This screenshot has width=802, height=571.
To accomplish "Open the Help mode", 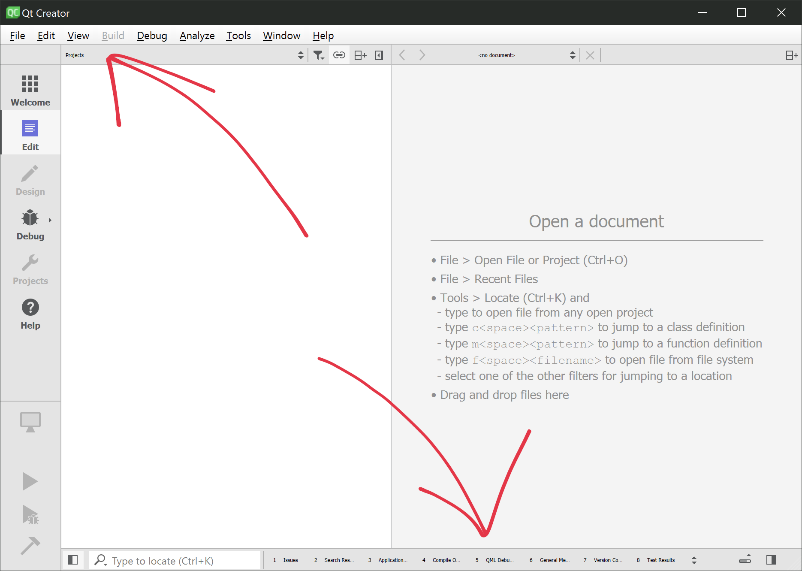I will coord(30,314).
